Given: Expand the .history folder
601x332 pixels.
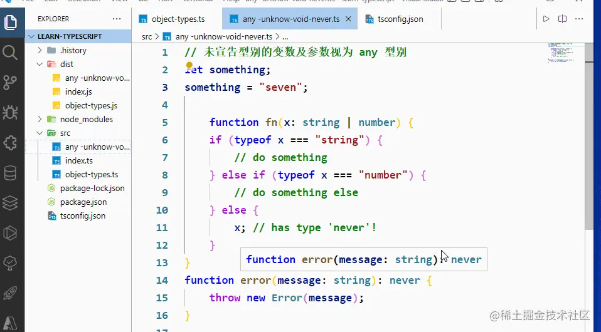Looking at the screenshot, I should coord(78,50).
